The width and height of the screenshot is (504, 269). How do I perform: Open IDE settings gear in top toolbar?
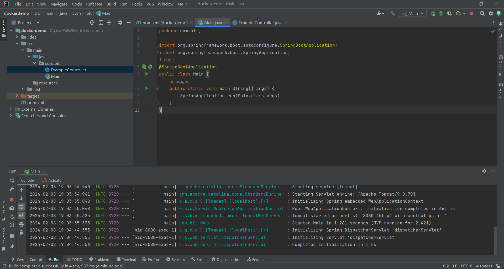pos(491,13)
